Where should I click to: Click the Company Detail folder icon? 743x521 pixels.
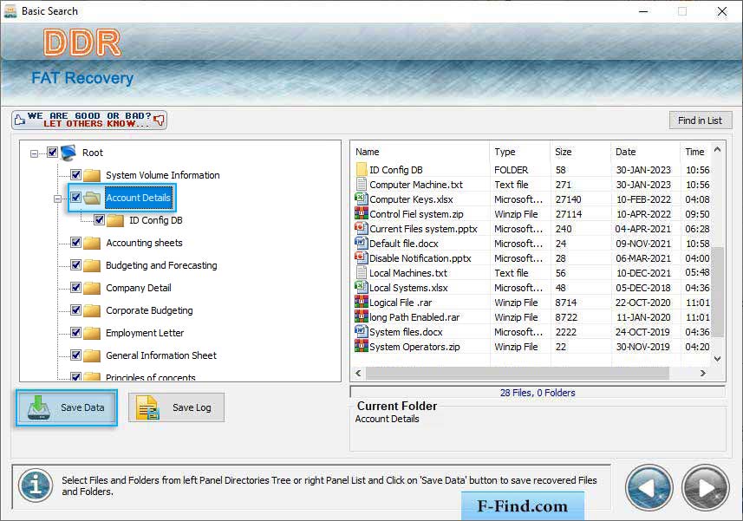tap(92, 288)
